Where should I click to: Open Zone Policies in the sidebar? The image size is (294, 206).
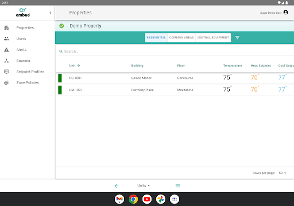click(x=28, y=82)
